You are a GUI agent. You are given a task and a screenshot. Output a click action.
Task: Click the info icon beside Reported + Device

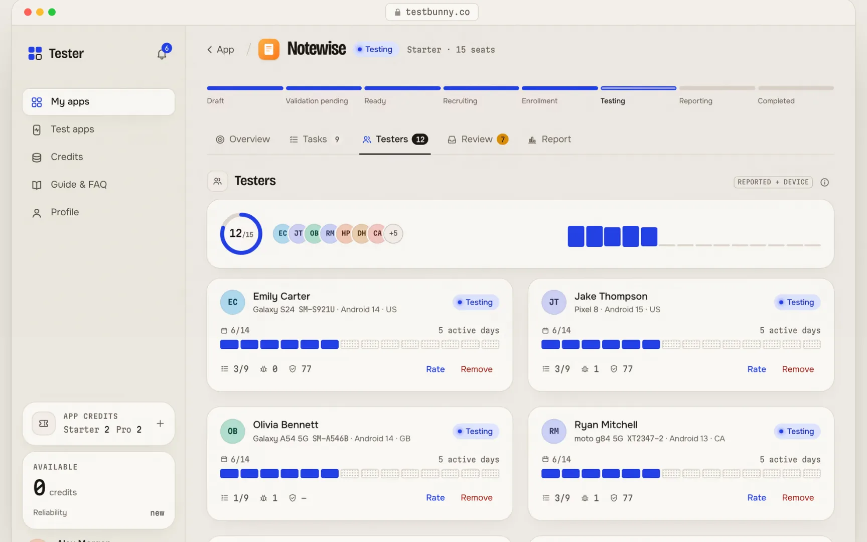coord(824,182)
